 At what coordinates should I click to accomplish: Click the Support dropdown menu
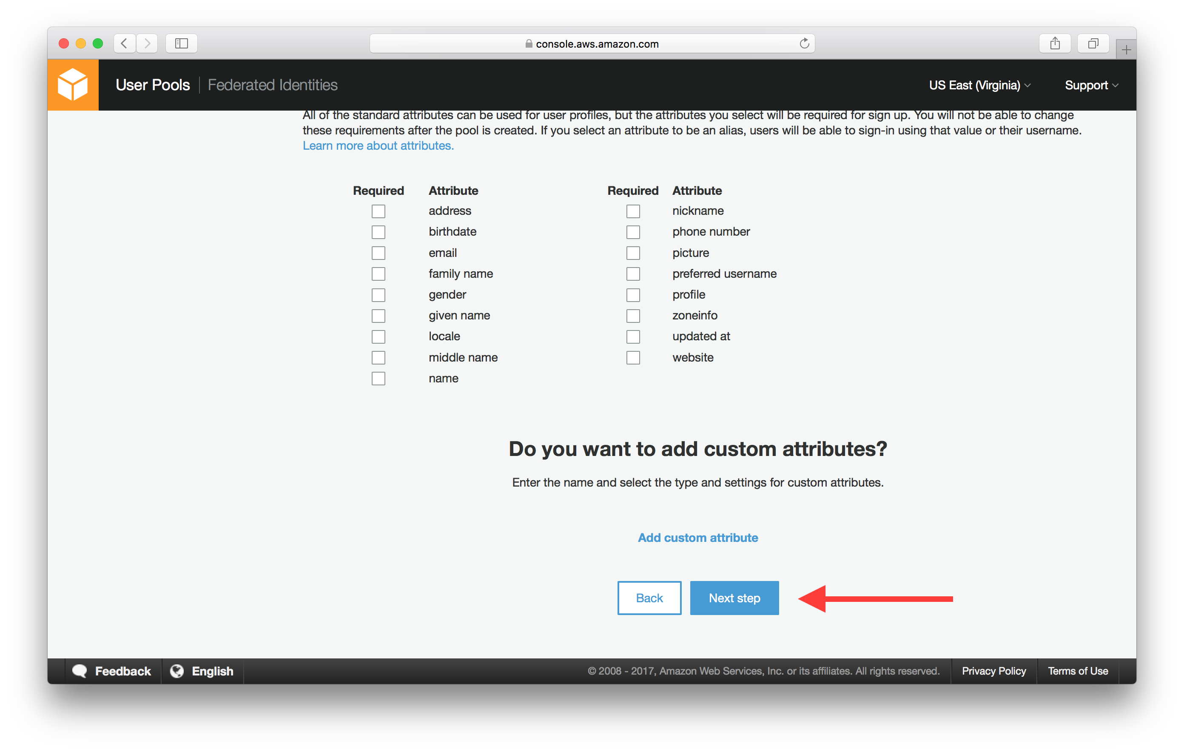click(1086, 84)
